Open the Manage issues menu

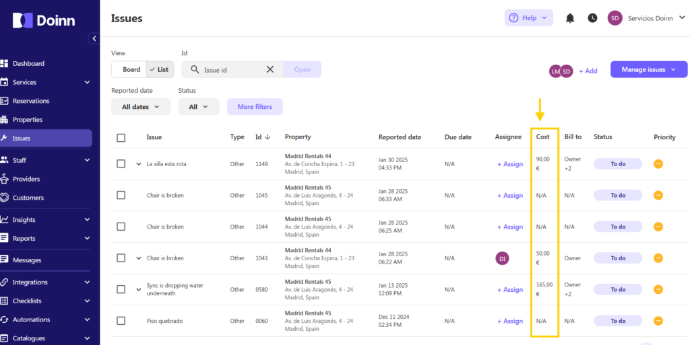coord(649,69)
